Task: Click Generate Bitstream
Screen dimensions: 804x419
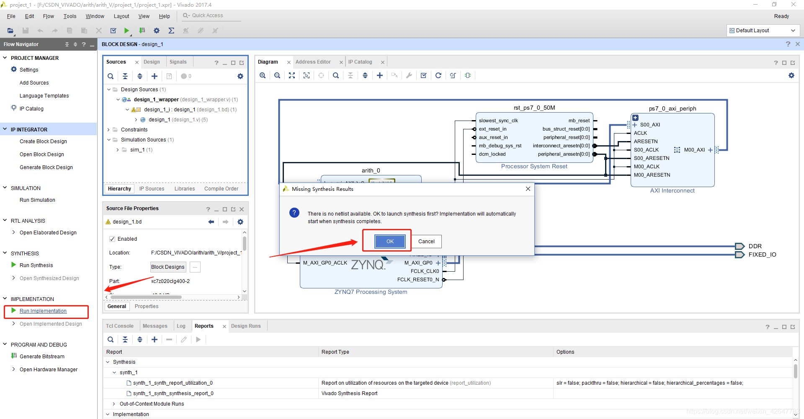Action: [x=42, y=357]
